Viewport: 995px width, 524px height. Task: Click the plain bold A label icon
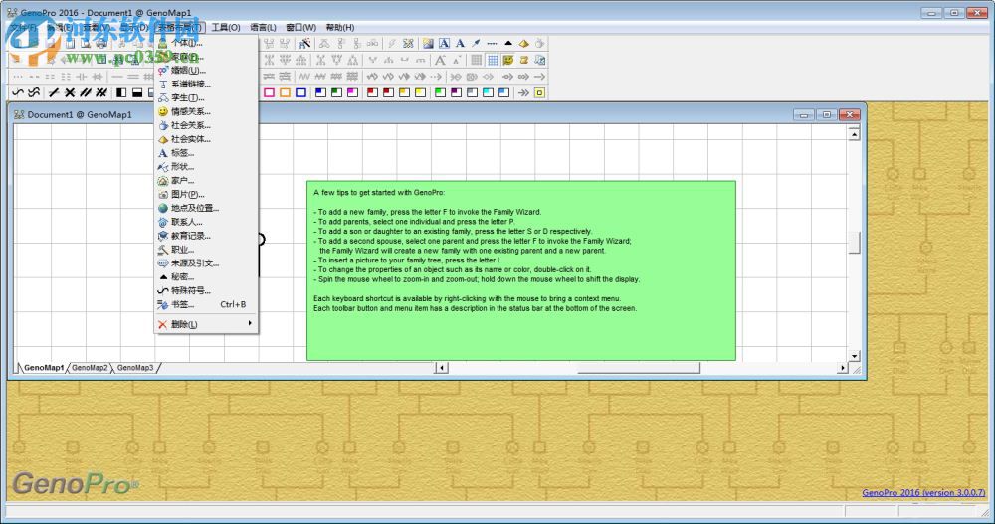[x=460, y=43]
